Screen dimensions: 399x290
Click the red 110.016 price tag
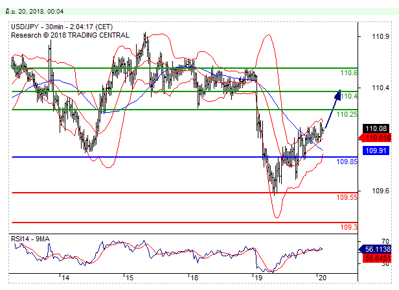point(375,138)
